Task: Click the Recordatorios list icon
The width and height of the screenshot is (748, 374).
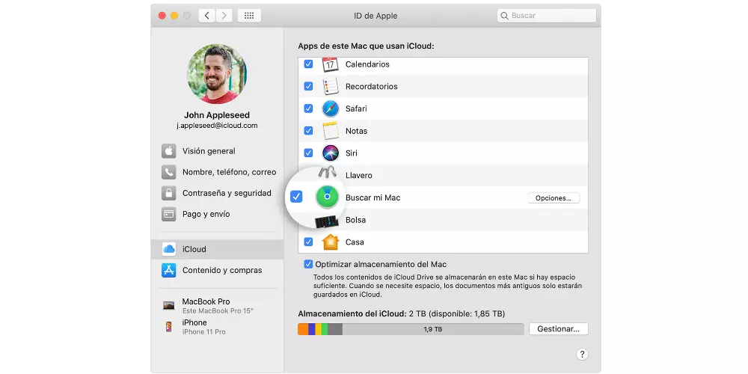Action: tap(330, 86)
